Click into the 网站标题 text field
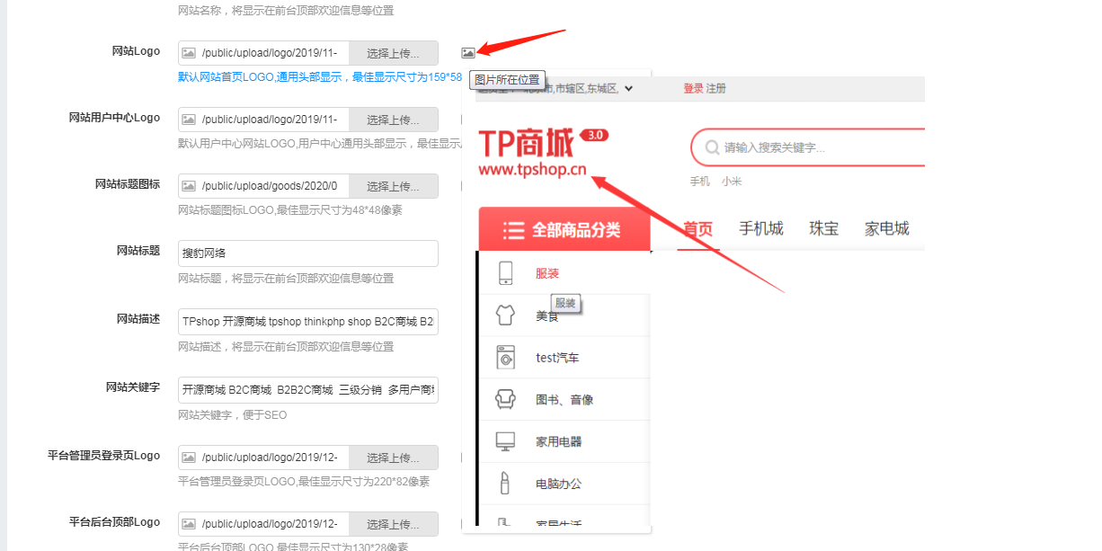 click(x=307, y=253)
